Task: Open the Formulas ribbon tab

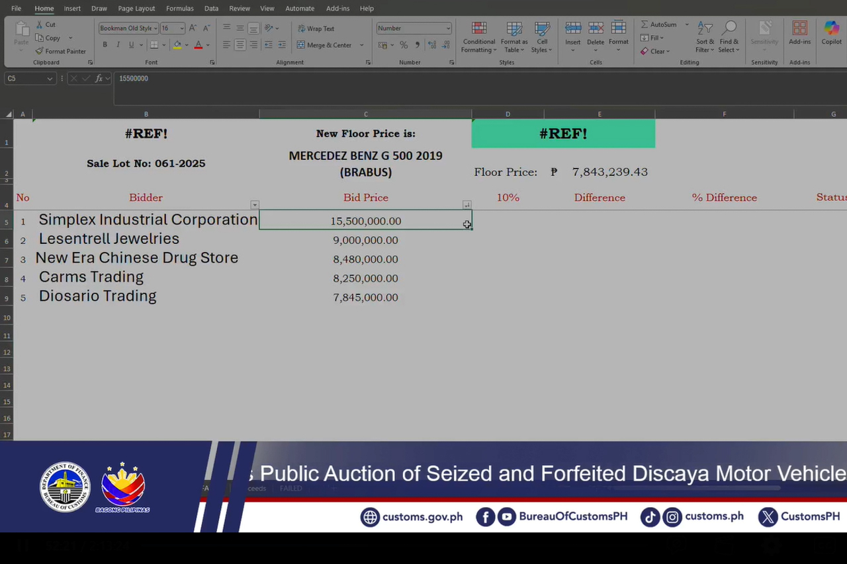Action: [x=179, y=9]
